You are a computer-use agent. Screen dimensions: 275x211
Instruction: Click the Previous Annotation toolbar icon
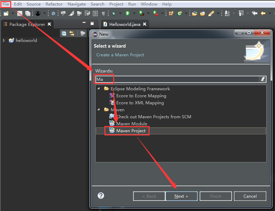tap(241, 13)
